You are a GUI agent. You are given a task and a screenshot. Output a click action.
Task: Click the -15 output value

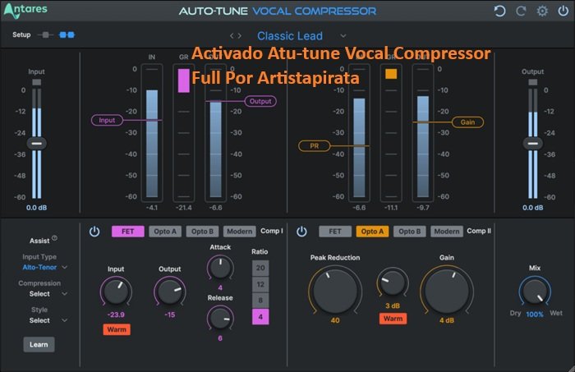(x=170, y=315)
